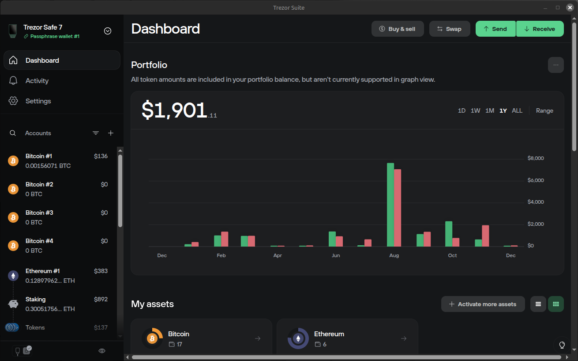
Task: Click the horizontal scrollbar at the bottom
Action: (x=346, y=357)
